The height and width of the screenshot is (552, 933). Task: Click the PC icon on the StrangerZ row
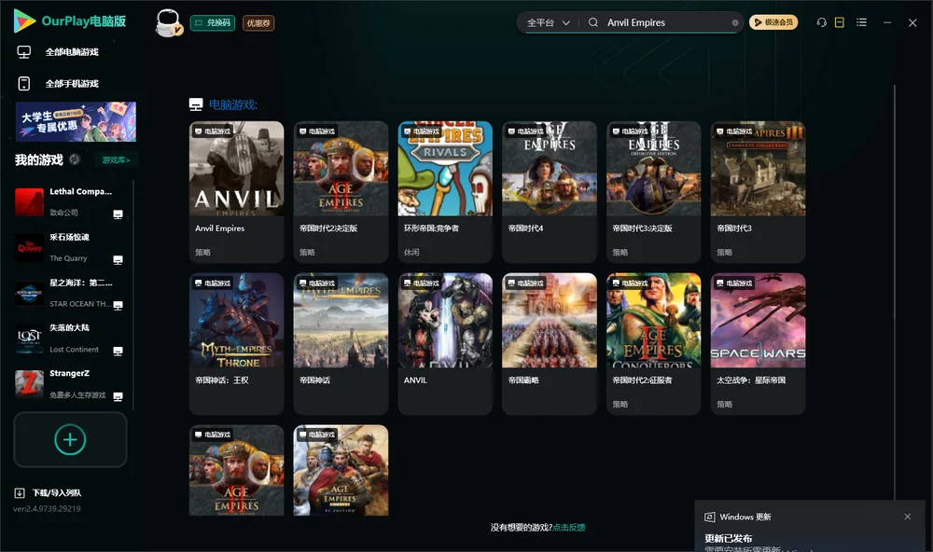[x=118, y=396]
